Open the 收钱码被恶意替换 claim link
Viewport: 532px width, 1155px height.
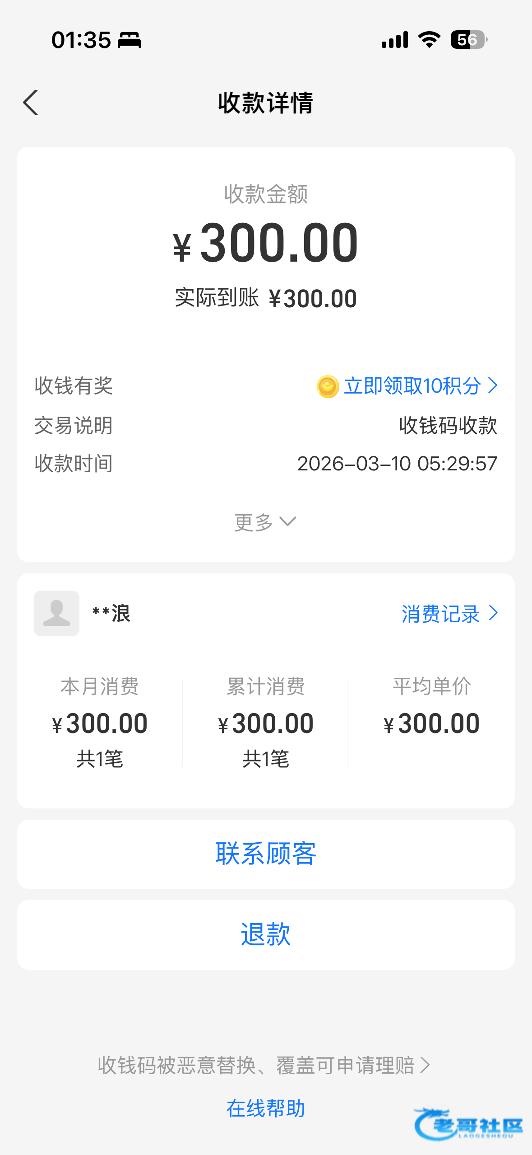pos(264,1066)
